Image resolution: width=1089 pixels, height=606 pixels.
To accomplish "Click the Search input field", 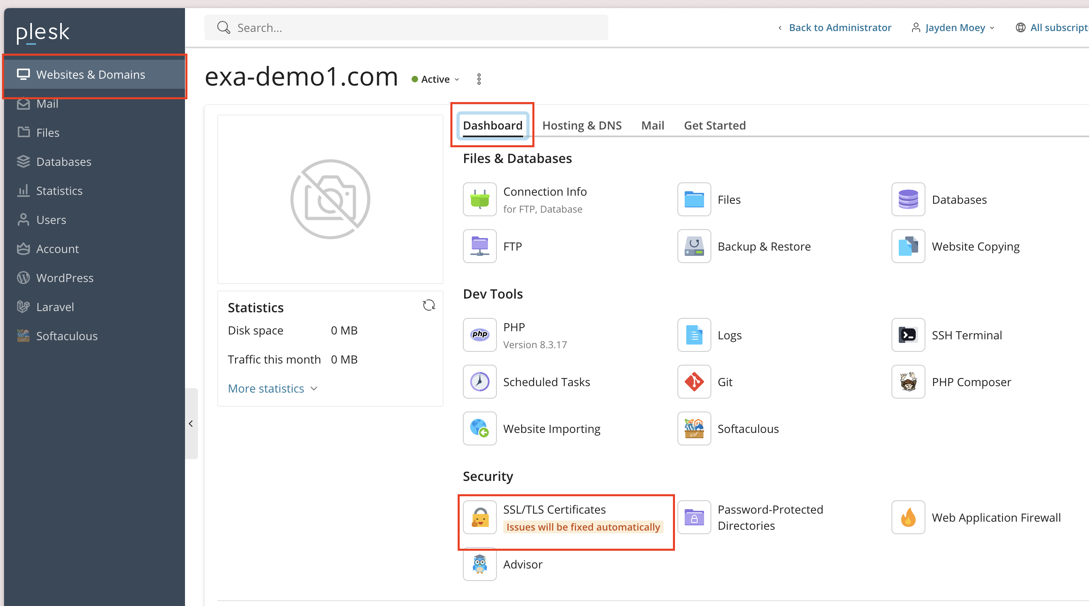I will pos(406,28).
